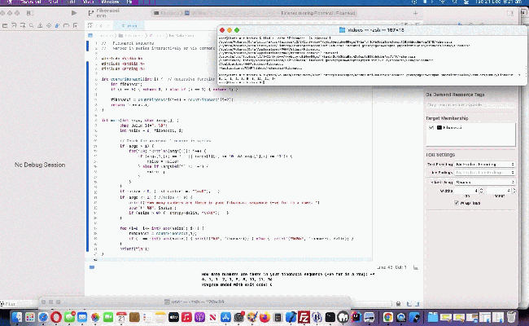Open Trash from the Dock
The image size is (529, 326).
pos(511,317)
